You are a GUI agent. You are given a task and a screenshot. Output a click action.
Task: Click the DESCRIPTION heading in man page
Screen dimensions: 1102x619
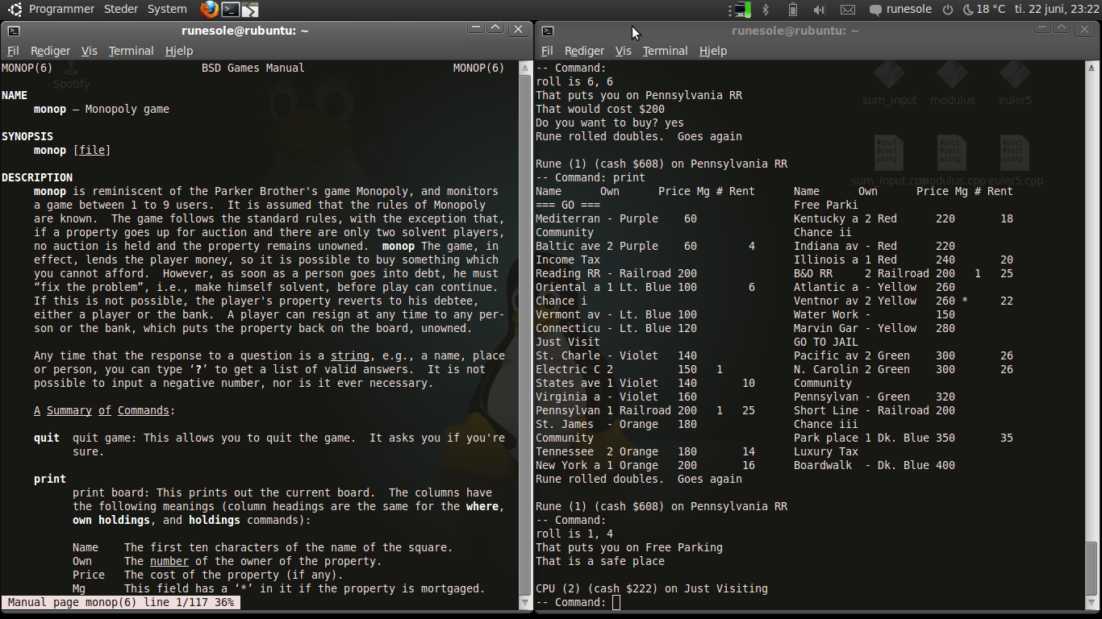pos(37,177)
